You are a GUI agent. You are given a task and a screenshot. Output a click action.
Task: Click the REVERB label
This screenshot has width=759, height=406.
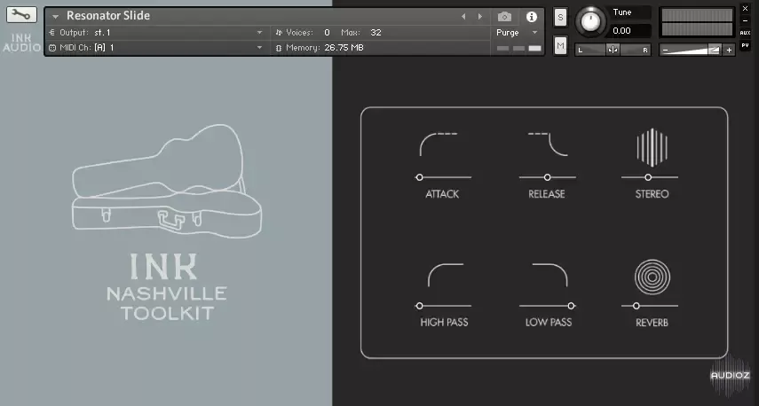point(652,323)
